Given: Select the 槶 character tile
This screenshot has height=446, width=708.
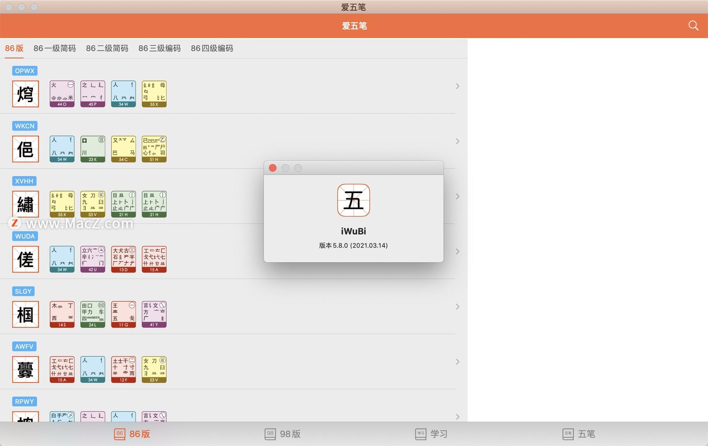Looking at the screenshot, I should click(25, 314).
